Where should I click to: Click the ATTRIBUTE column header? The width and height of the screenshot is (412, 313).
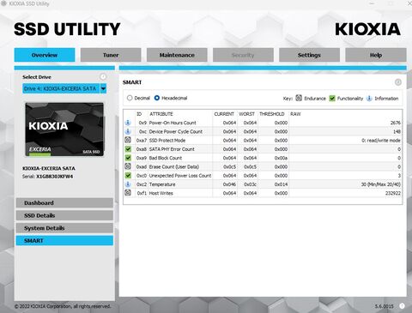161,114
